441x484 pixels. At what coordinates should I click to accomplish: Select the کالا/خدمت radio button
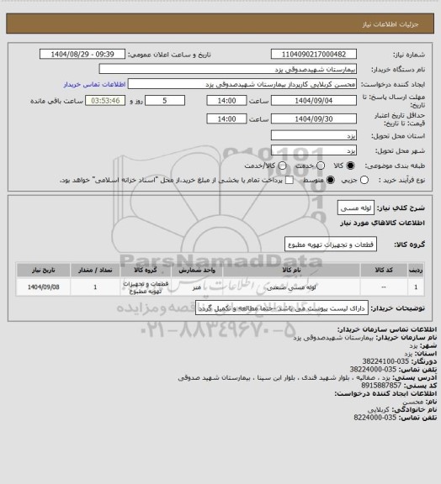pyautogui.click(x=282, y=166)
